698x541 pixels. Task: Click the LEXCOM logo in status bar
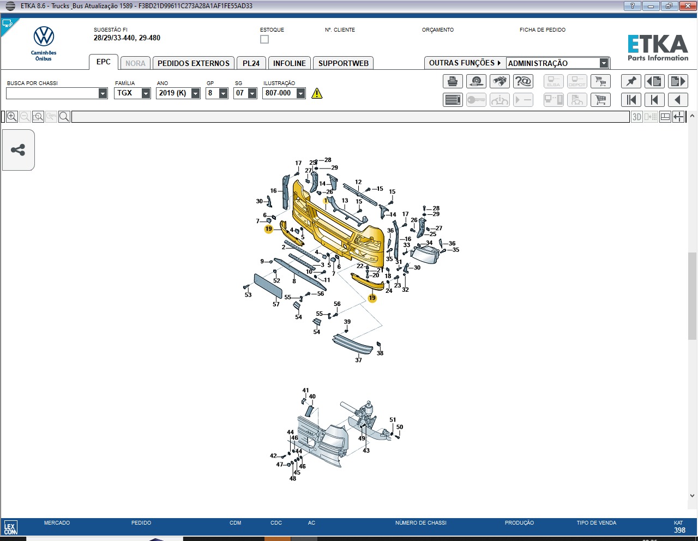[x=10, y=527]
